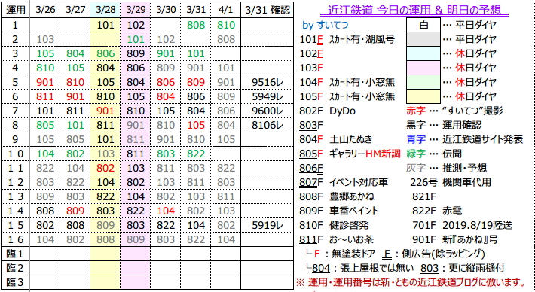Screen dimensions: 535x292
Task: Select the 3/26 date header
Action: 45,10
